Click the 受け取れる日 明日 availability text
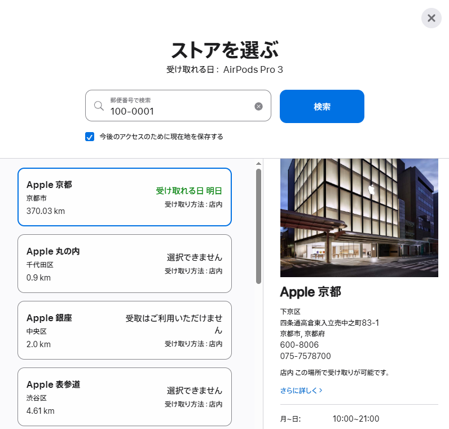Viewport: 449px width, 429px height. pos(189,191)
